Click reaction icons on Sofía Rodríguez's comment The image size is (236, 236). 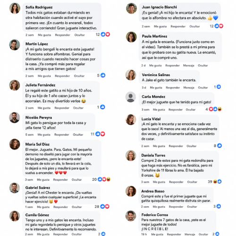105,34
